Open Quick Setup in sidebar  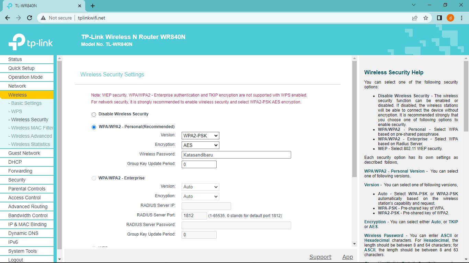(27, 68)
